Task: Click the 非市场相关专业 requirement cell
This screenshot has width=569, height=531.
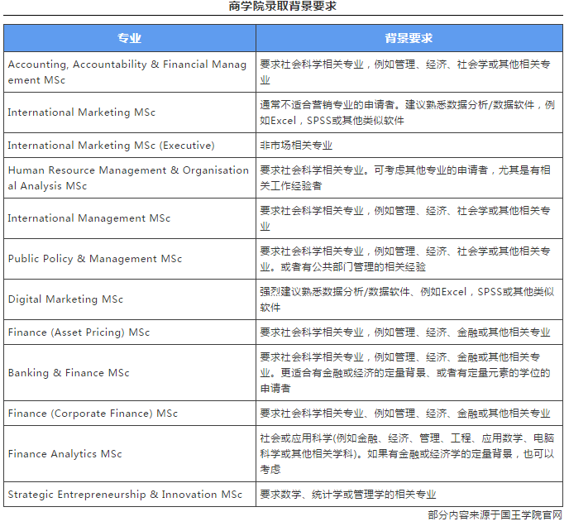Action: pyautogui.click(x=296, y=146)
